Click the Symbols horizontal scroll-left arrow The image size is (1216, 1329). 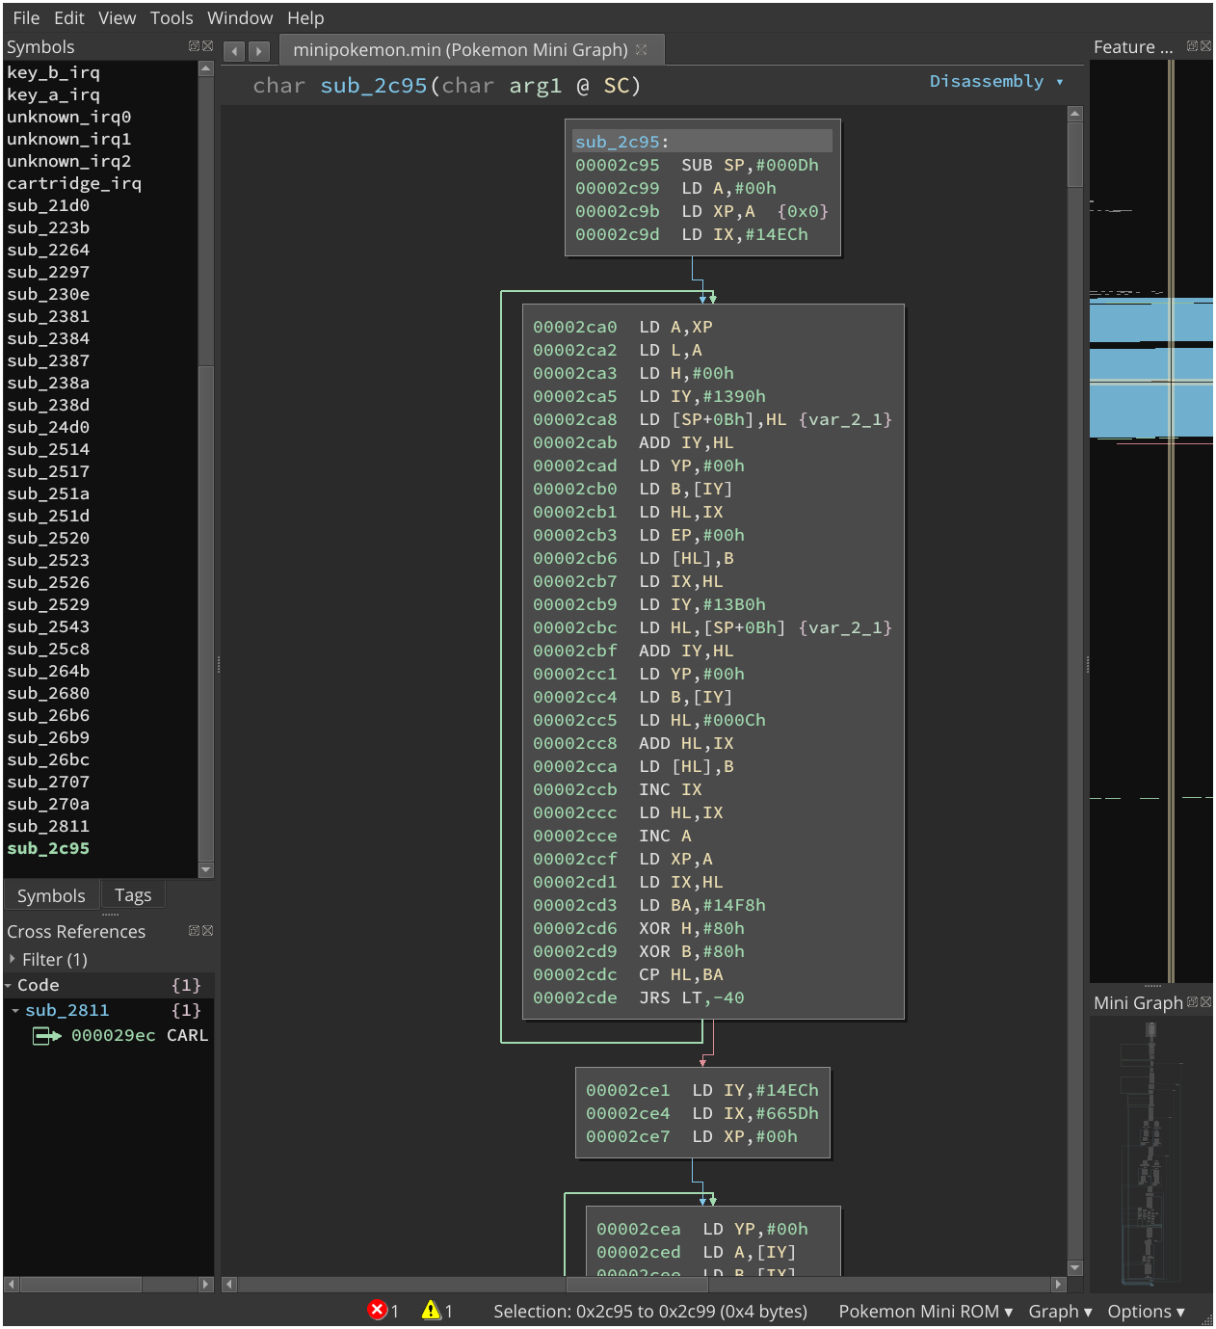[12, 1285]
